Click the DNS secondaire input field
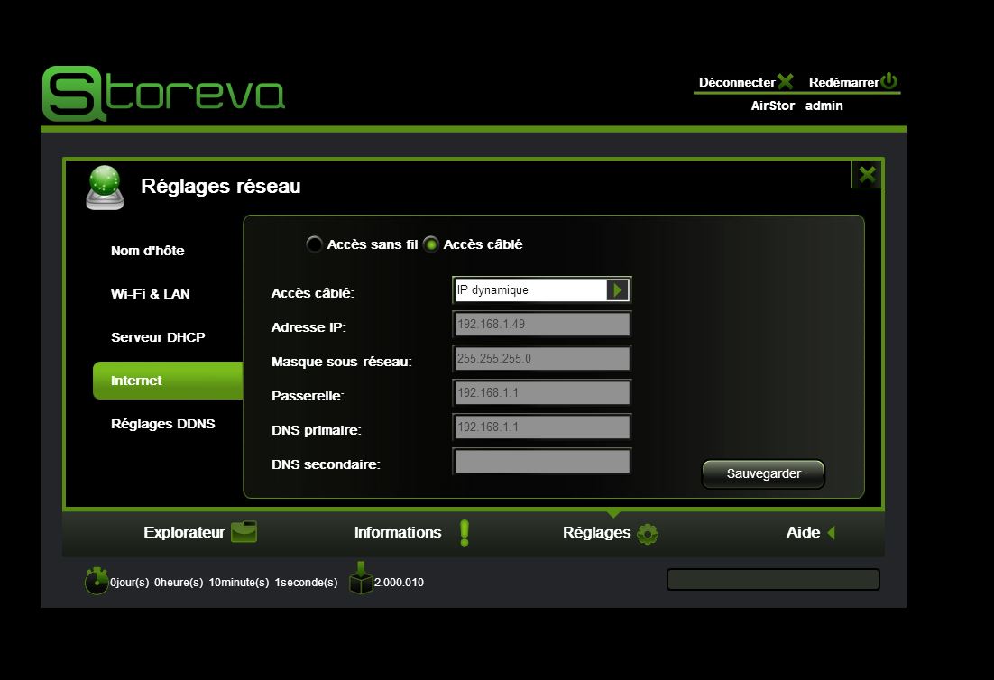 pos(541,462)
